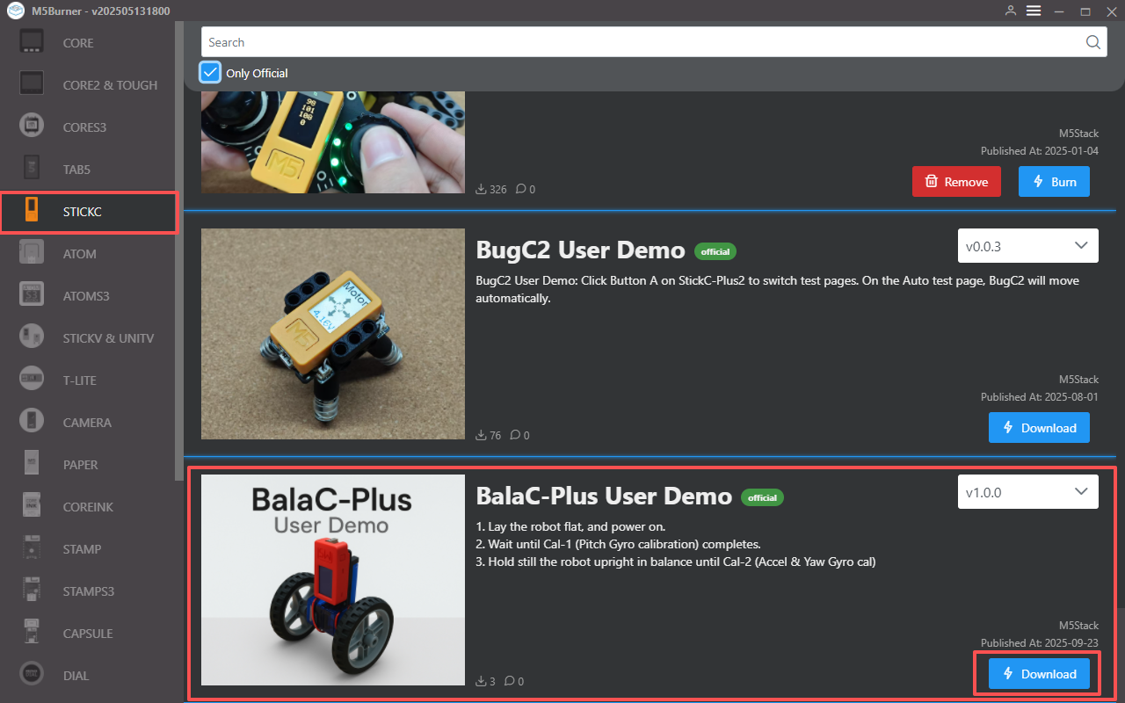Open the BalaC-Plus v1.0.0 version dropdown
The width and height of the screenshot is (1125, 703).
tap(1027, 492)
